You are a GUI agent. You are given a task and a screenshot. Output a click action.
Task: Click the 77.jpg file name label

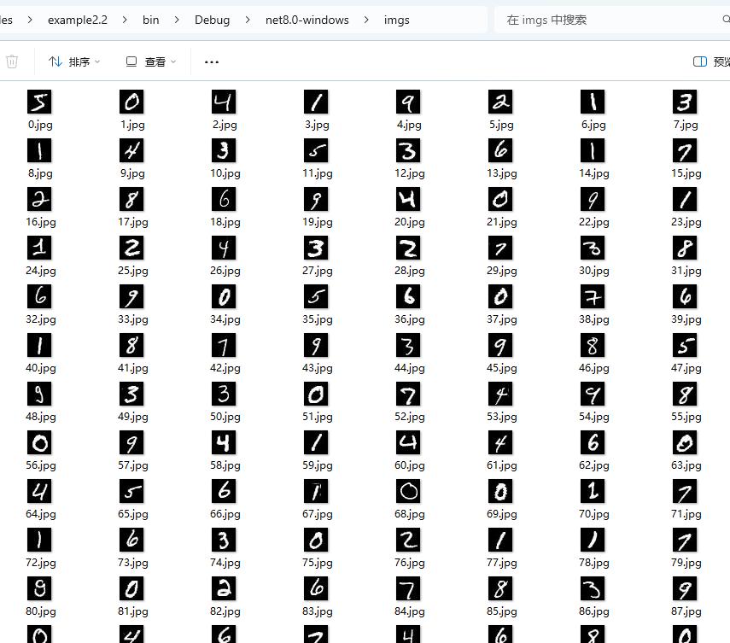coord(502,563)
